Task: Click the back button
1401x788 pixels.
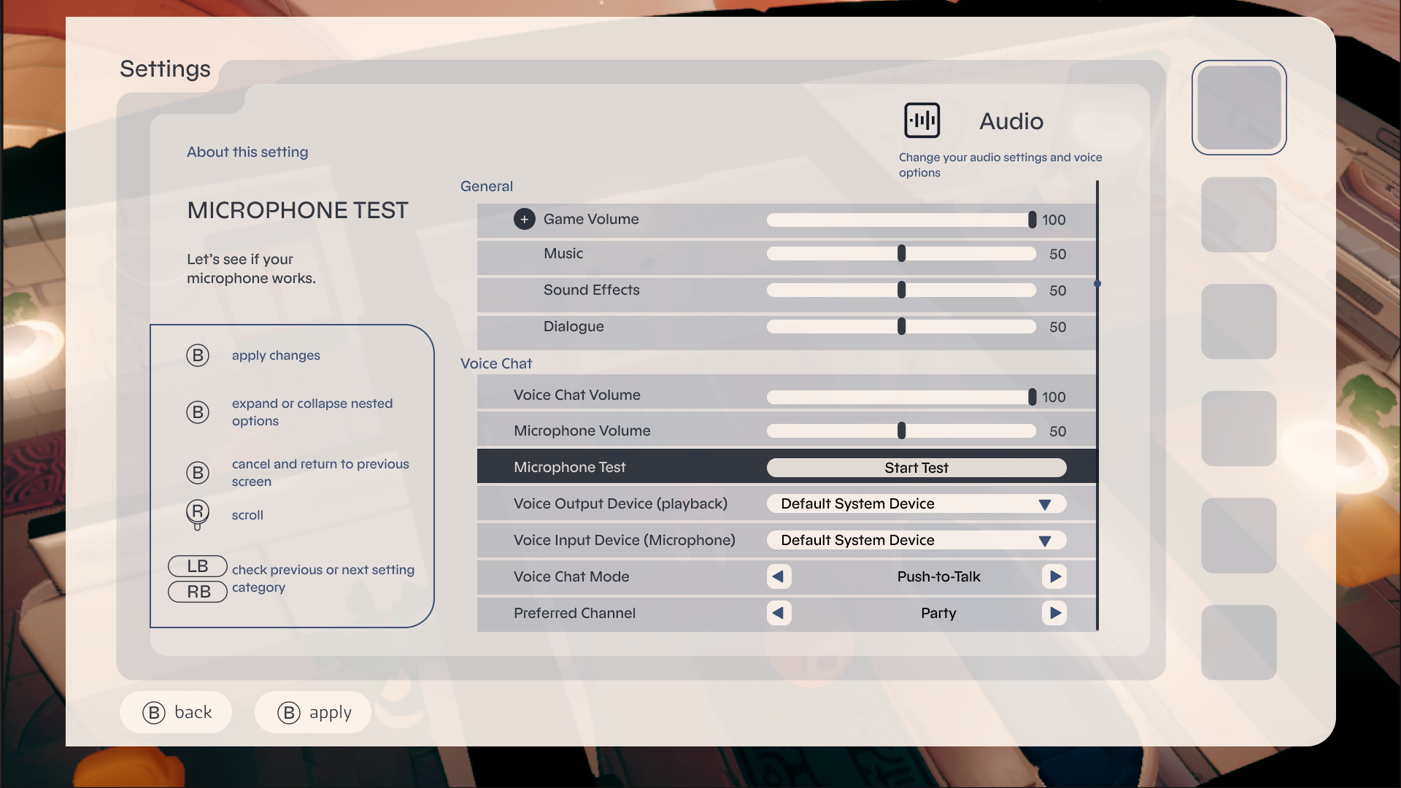Action: click(175, 711)
